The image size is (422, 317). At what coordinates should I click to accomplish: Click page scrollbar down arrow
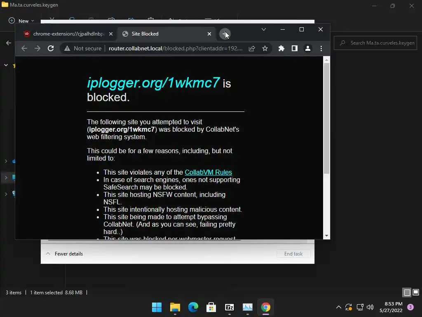(326, 236)
